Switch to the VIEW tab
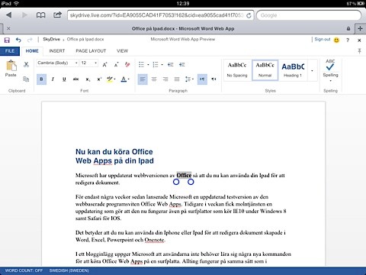Screen dimensions: 366x275 point(122,51)
